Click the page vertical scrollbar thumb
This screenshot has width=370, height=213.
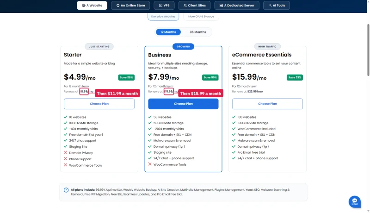pyautogui.click(x=368, y=50)
